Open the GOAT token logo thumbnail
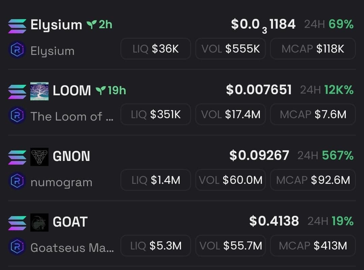The width and height of the screenshot is (364, 270). tap(39, 223)
